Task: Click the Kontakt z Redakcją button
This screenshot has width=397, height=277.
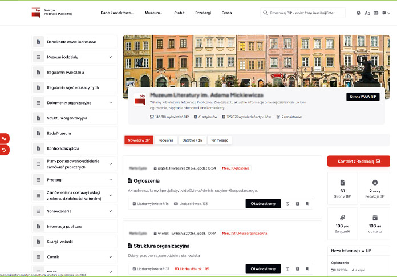Action: click(359, 161)
